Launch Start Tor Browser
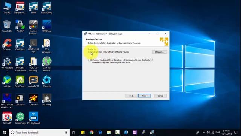 point(47,64)
